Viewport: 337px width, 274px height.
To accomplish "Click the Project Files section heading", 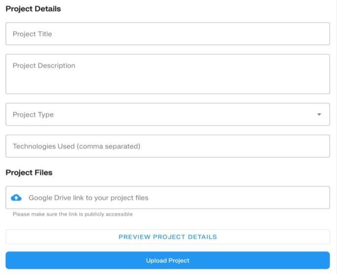I will click(x=29, y=172).
